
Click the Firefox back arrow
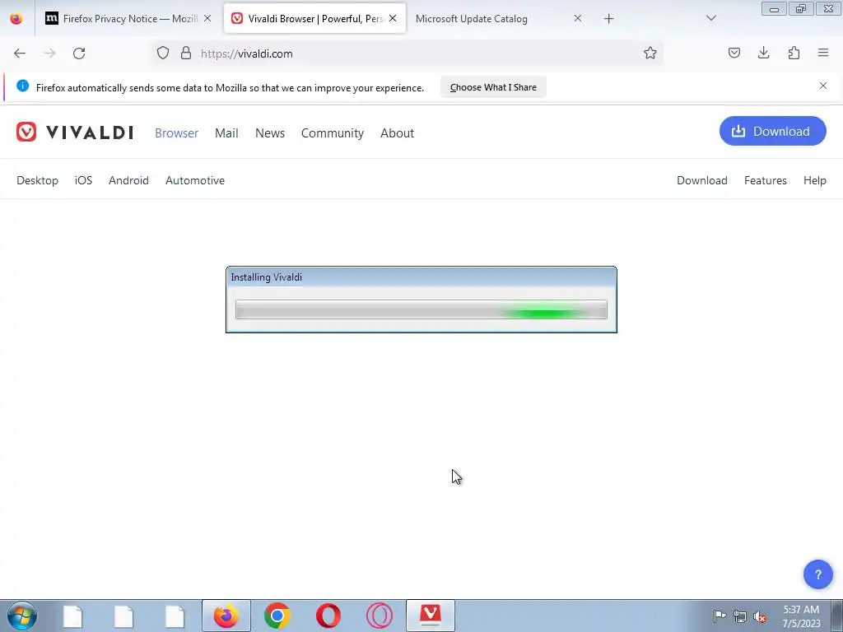coord(20,53)
